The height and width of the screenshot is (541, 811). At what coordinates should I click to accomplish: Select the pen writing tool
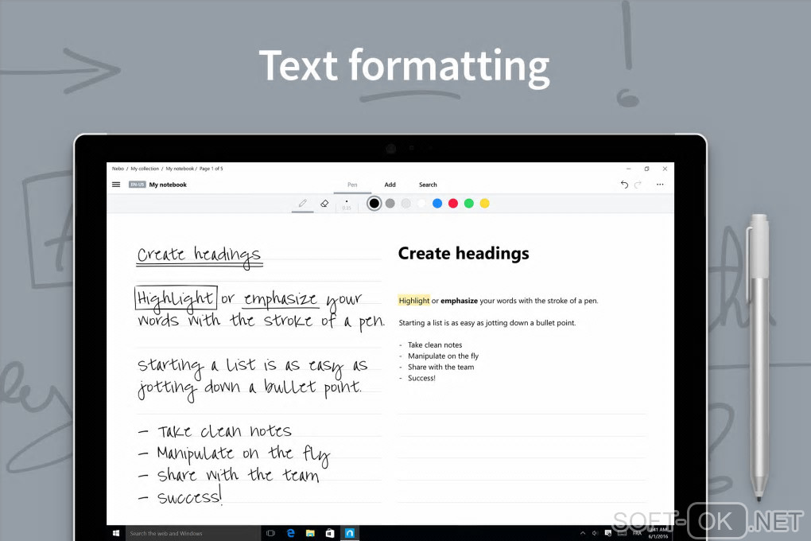coord(303,204)
